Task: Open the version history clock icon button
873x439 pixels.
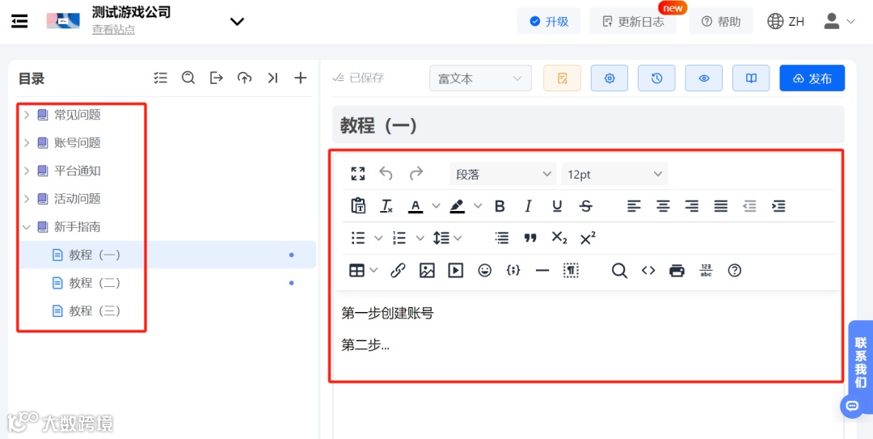Action: tap(657, 78)
